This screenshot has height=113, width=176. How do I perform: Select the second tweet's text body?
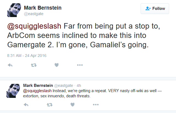click(x=92, y=93)
